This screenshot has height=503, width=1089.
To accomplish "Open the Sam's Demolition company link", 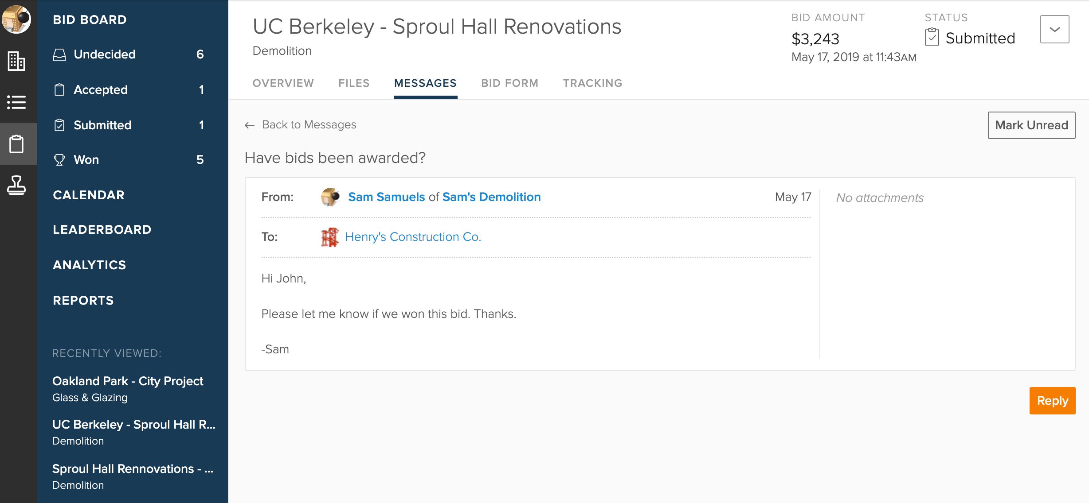I will click(491, 197).
